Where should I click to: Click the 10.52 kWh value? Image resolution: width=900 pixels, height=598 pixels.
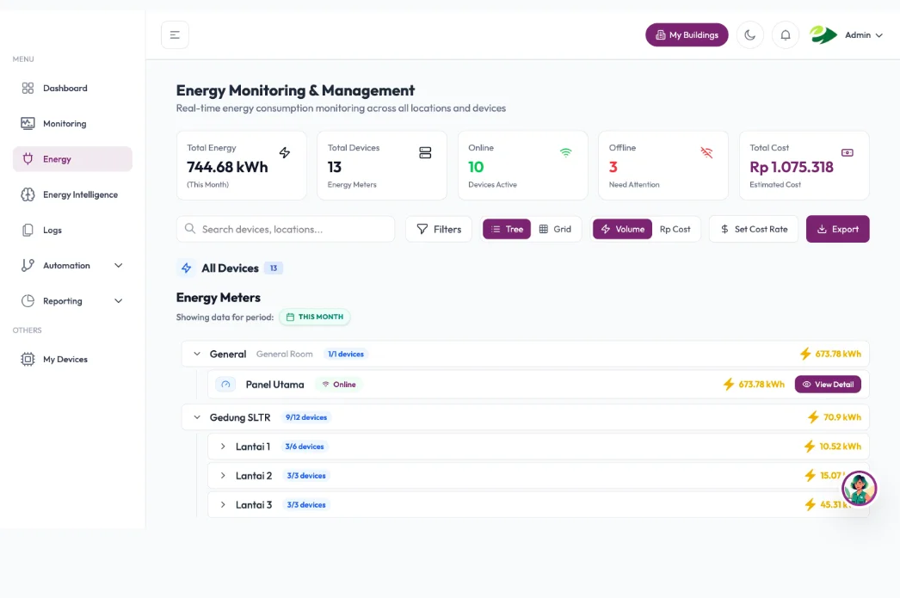[841, 447]
